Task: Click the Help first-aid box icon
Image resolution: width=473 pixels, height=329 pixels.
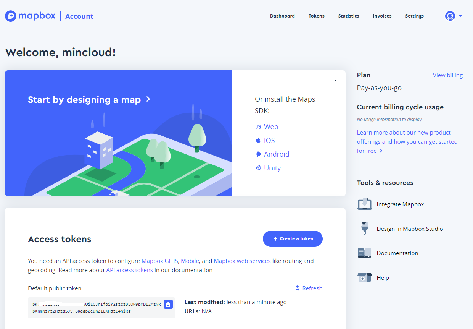Action: [x=365, y=277]
